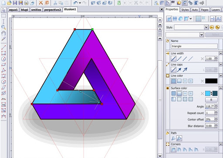Screen dimensions: 223x158
Task: Open the Auto panel tab
Action: [195, 10]
